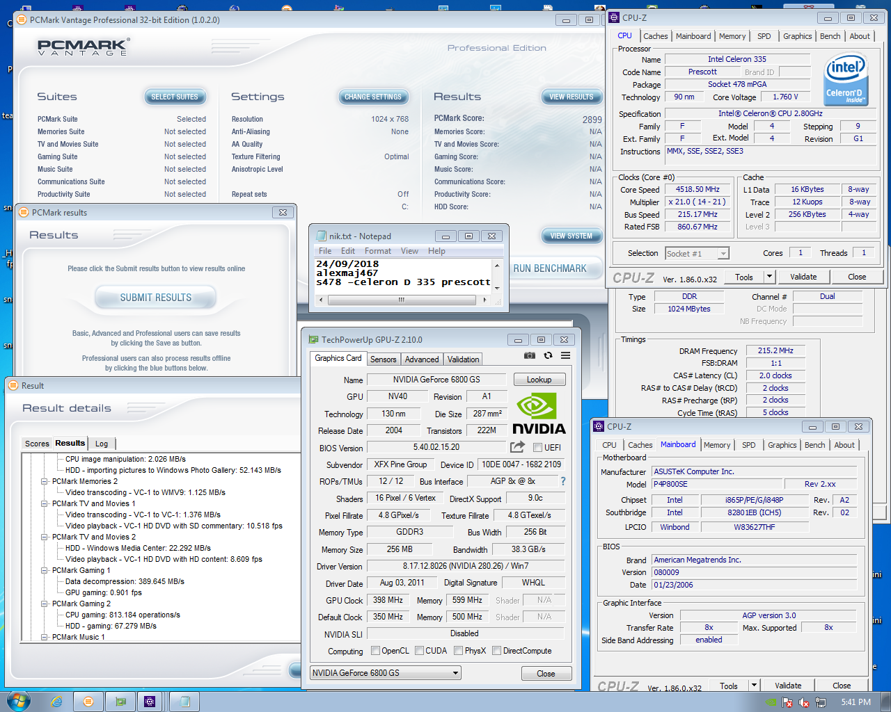Switch to the Sensors tab in GPU-Z
The image size is (891, 712).
click(383, 359)
